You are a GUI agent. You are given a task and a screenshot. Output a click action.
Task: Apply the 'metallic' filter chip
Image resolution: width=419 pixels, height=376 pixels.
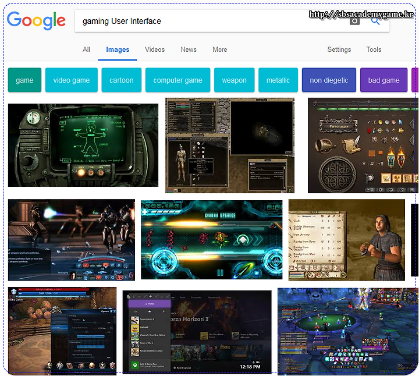(x=278, y=80)
